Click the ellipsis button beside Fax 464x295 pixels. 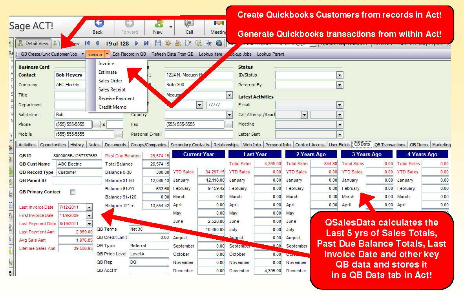[228, 125]
